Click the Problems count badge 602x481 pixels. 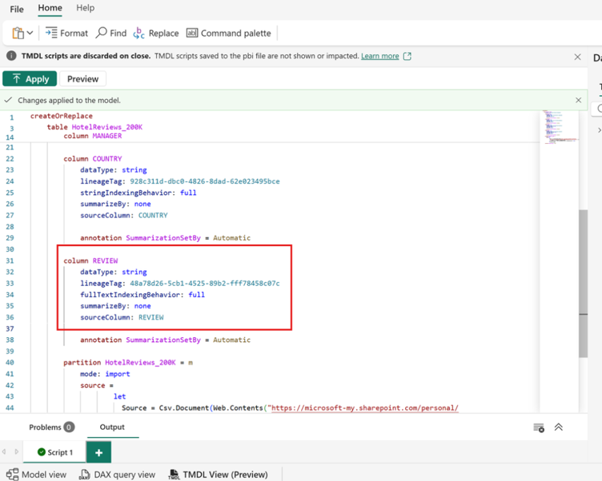69,427
